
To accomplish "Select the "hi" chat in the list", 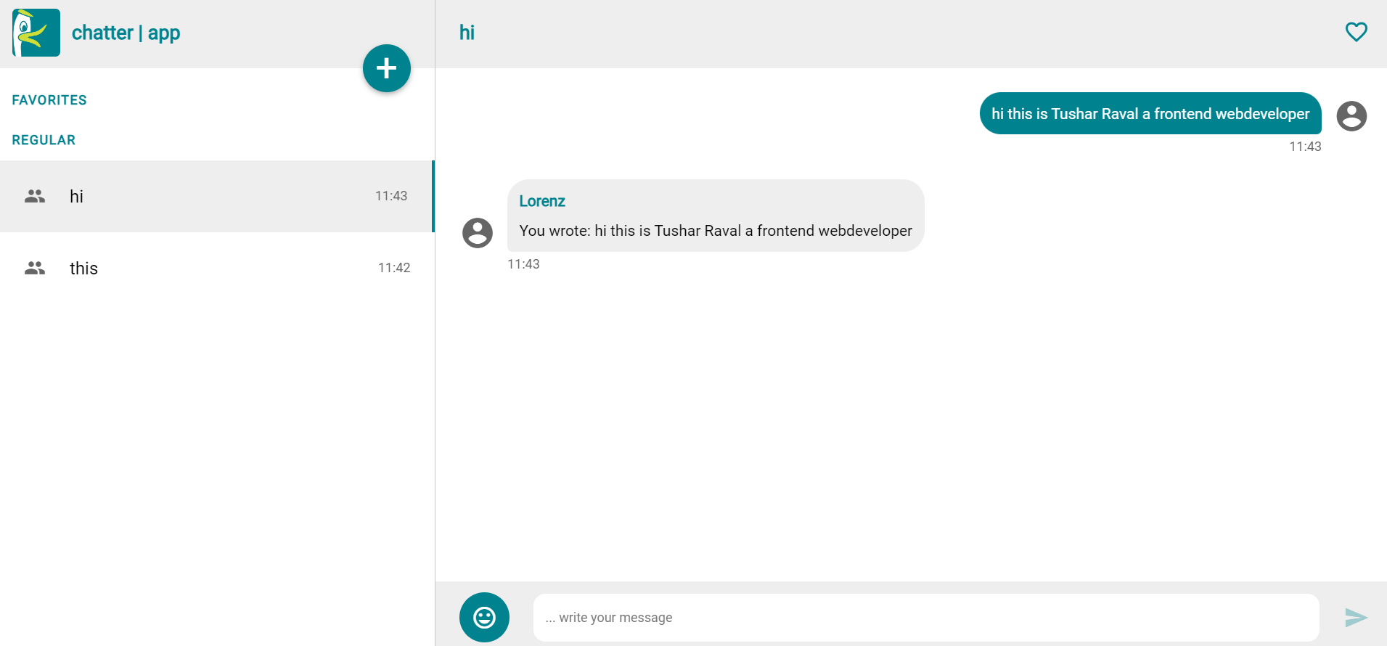I will (216, 196).
